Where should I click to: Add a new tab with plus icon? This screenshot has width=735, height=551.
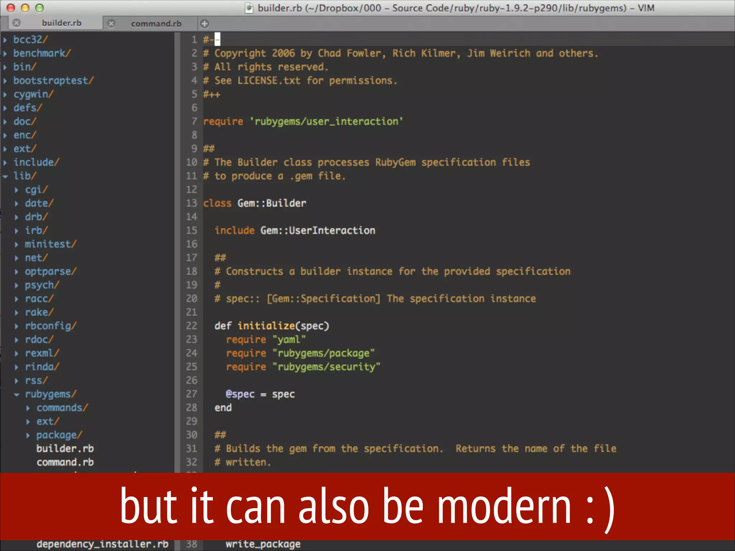coord(205,24)
